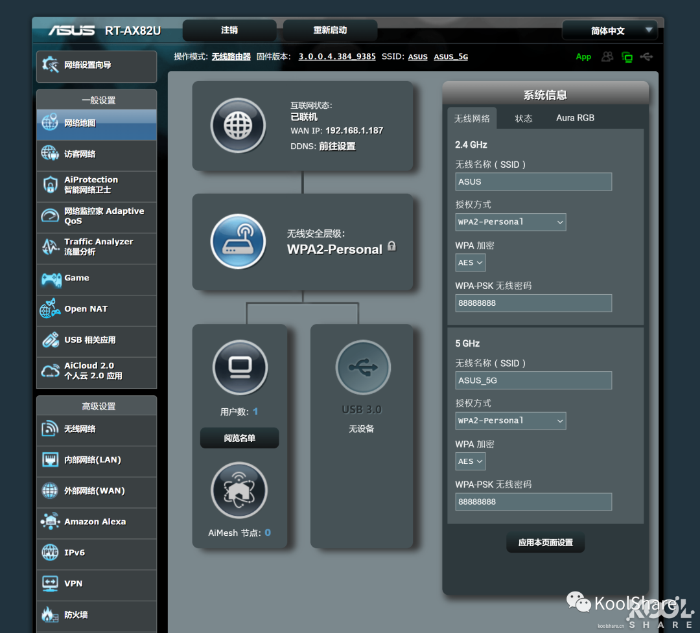Switch to the 无线网络 tab in system info

[x=472, y=119]
